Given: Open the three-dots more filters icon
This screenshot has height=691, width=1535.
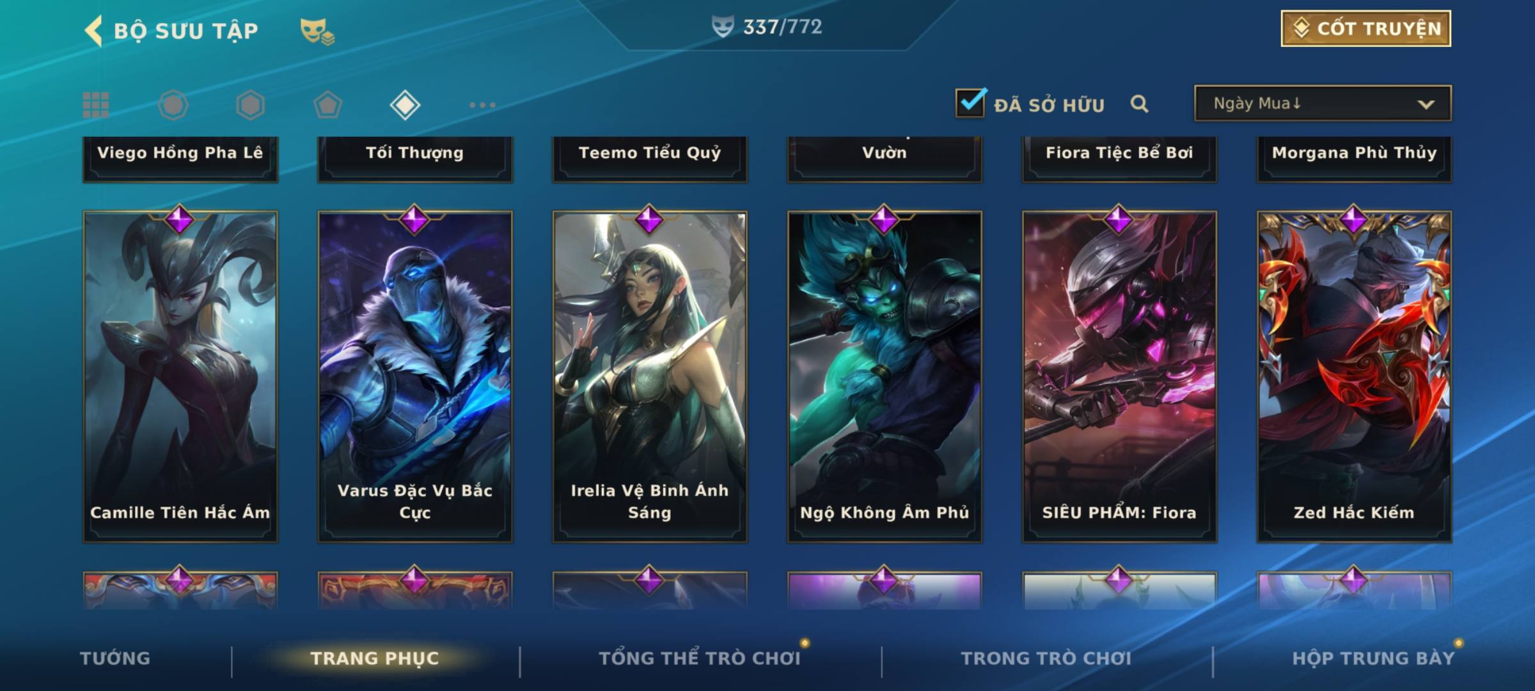Looking at the screenshot, I should pos(482,105).
